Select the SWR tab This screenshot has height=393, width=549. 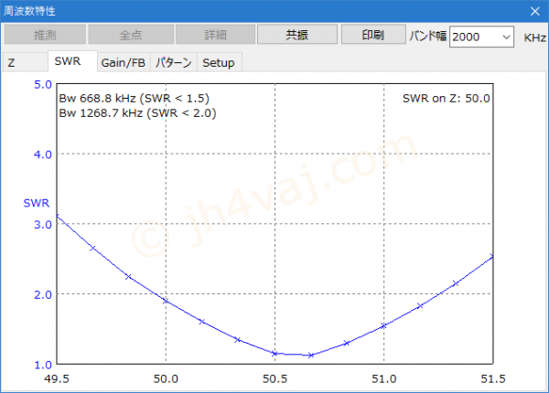[x=68, y=61]
